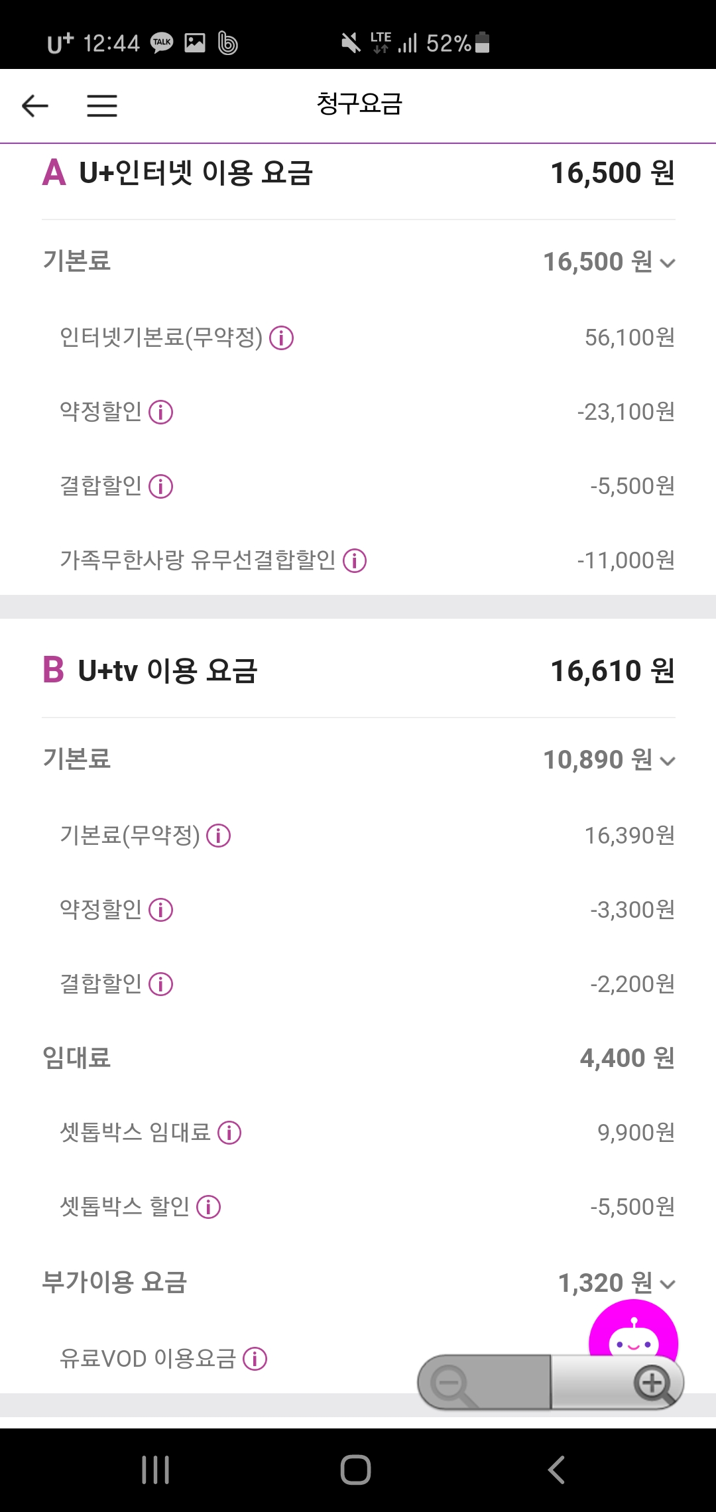Viewport: 716px width, 1512px height.
Task: Tap info icon next to 유료VOD 이용요금
Action: pos(255,1359)
